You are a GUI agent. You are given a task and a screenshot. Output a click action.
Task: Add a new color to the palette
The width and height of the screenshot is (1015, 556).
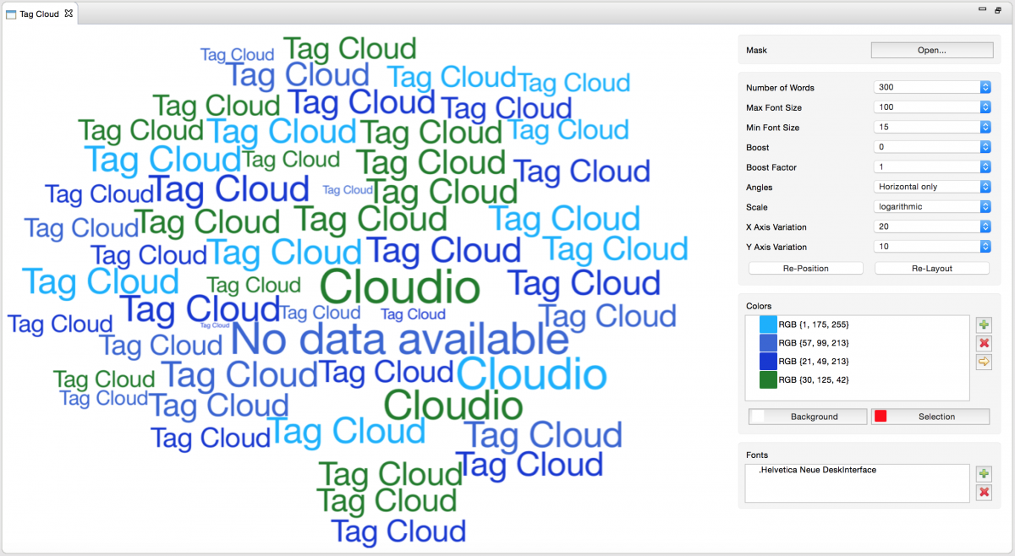click(x=984, y=324)
